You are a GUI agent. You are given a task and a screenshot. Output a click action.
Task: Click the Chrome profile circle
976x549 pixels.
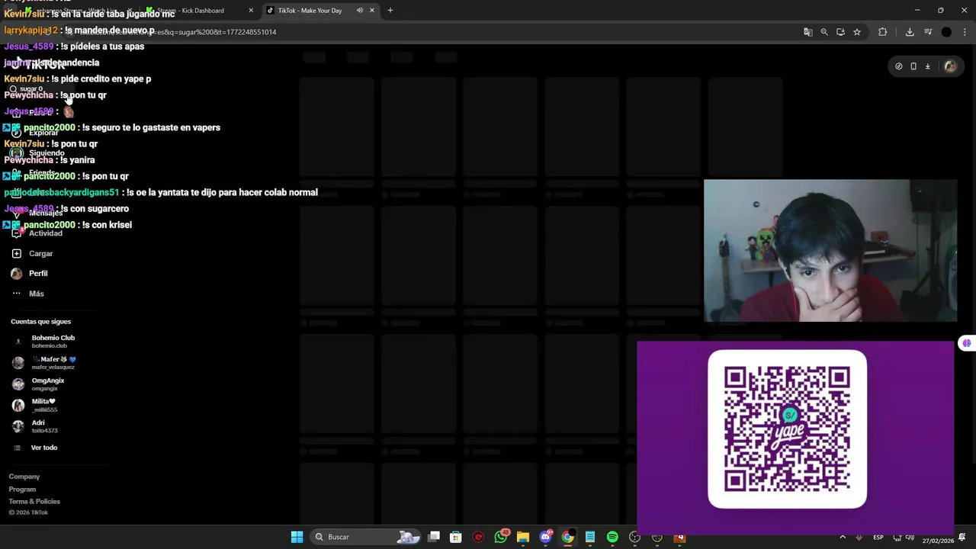click(946, 32)
